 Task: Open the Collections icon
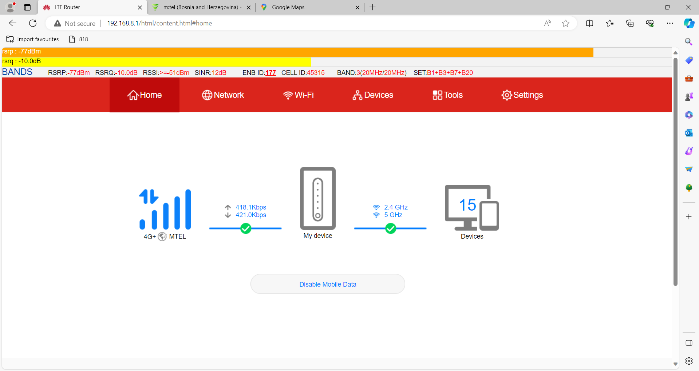pyautogui.click(x=630, y=23)
